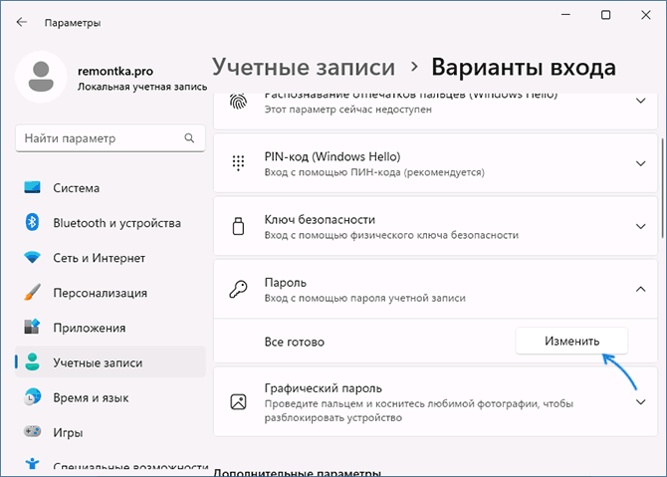Click the vertical scrollbar thumb

pyautogui.click(x=662, y=187)
